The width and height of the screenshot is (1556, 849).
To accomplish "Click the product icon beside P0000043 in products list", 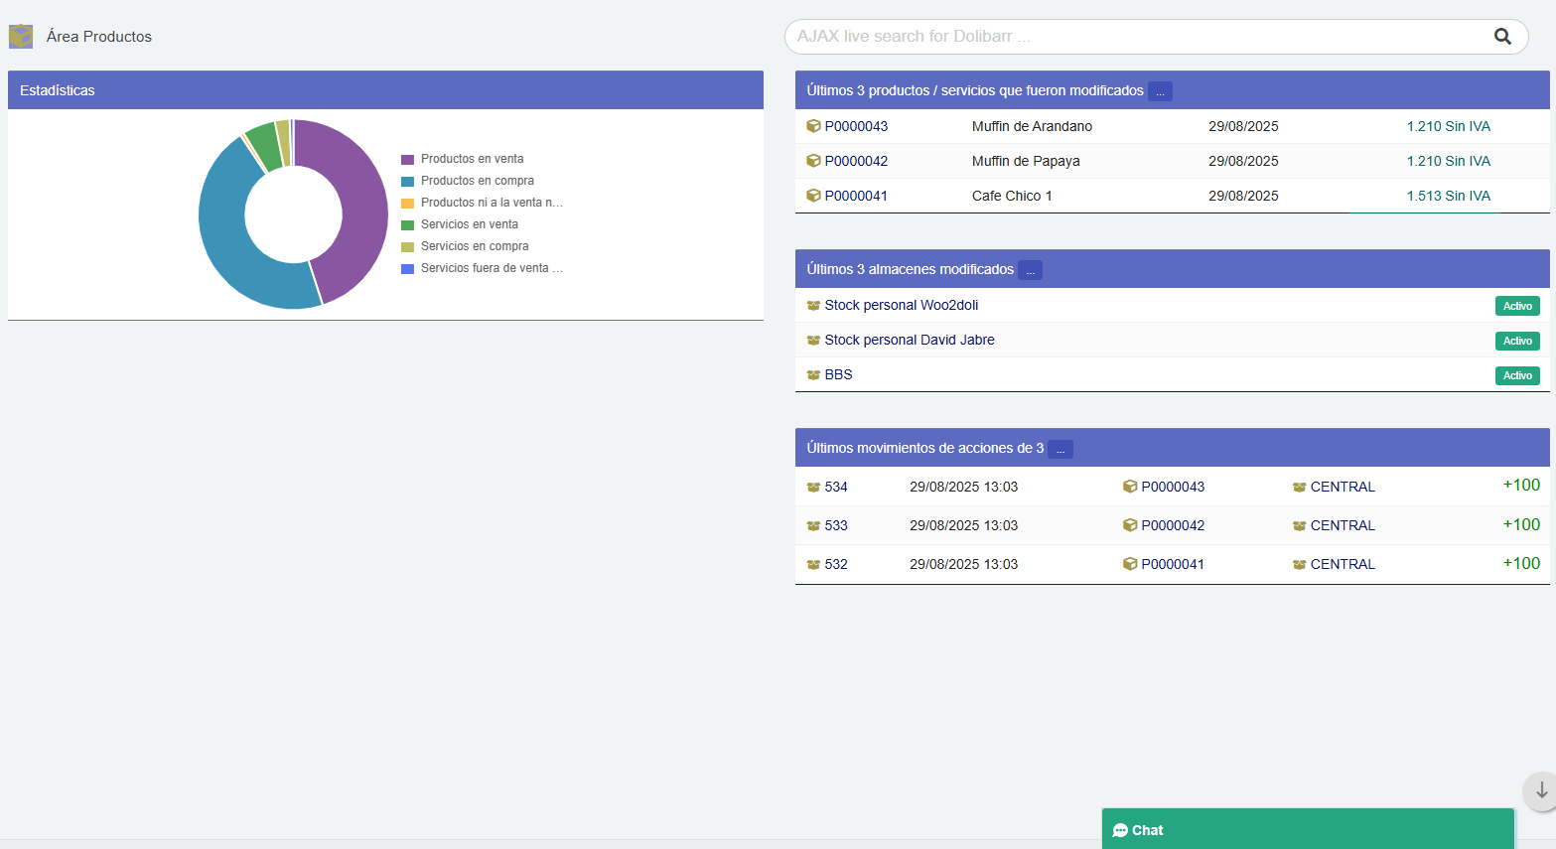I will click(813, 126).
